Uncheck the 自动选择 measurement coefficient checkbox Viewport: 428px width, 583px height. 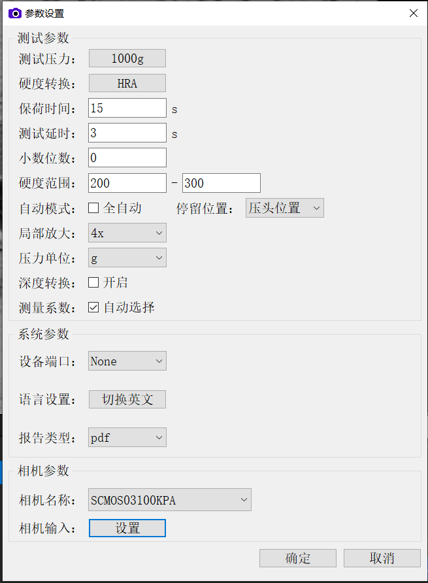coord(93,307)
